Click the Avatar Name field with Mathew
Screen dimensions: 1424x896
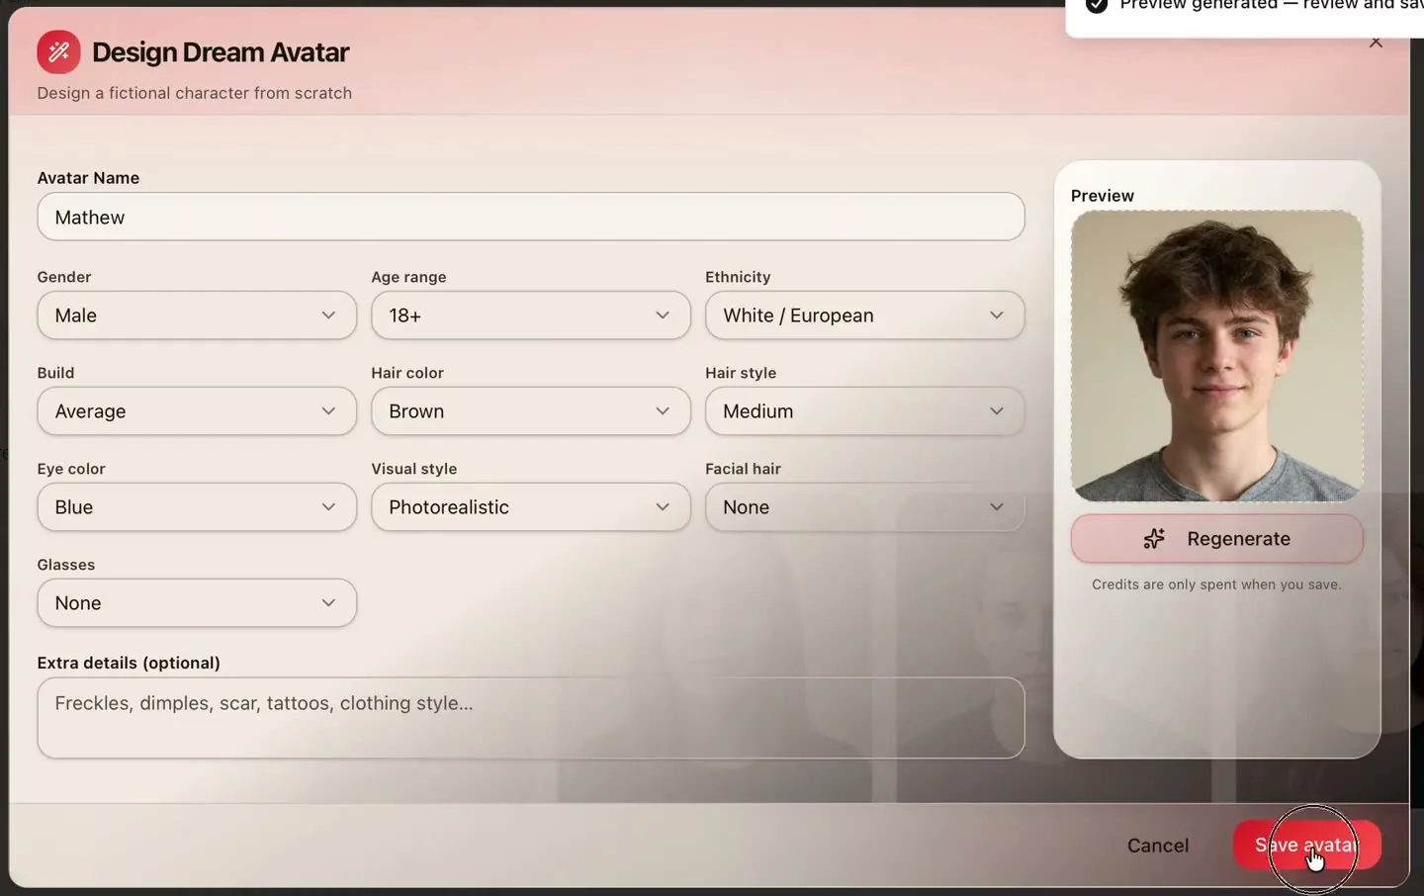tap(531, 217)
